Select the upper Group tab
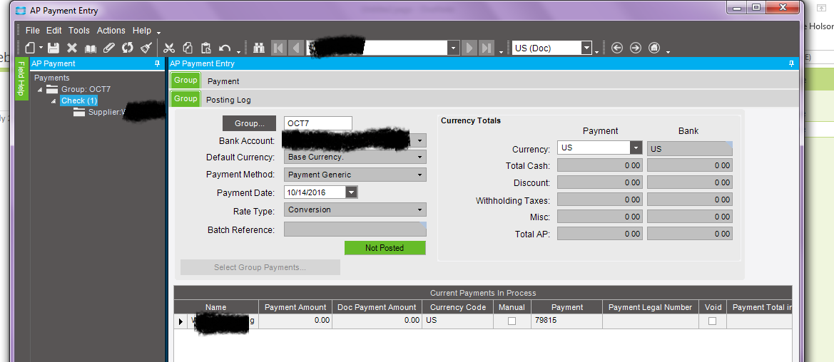 click(x=185, y=81)
